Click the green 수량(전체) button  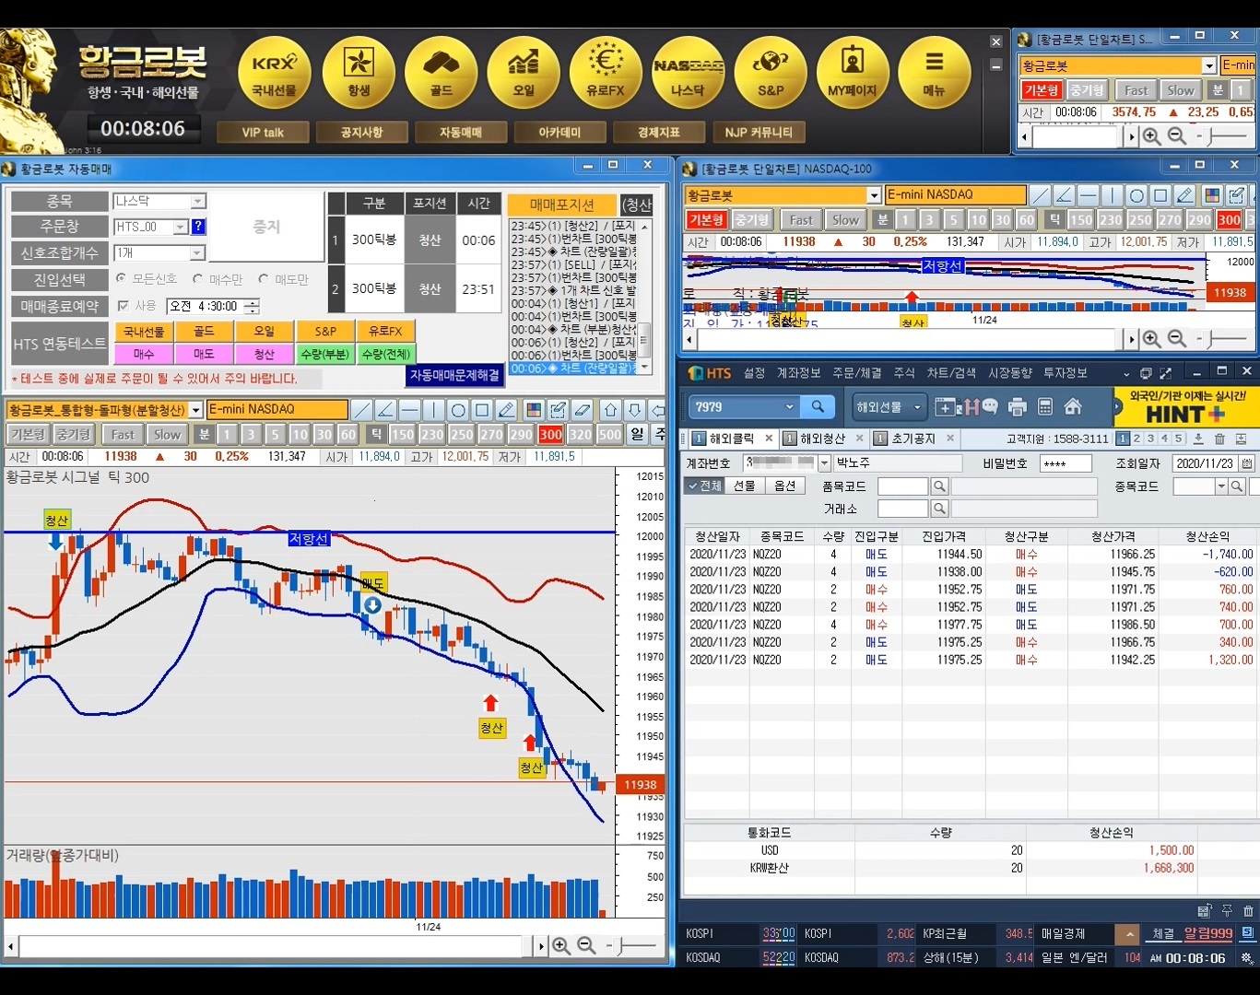tap(385, 354)
